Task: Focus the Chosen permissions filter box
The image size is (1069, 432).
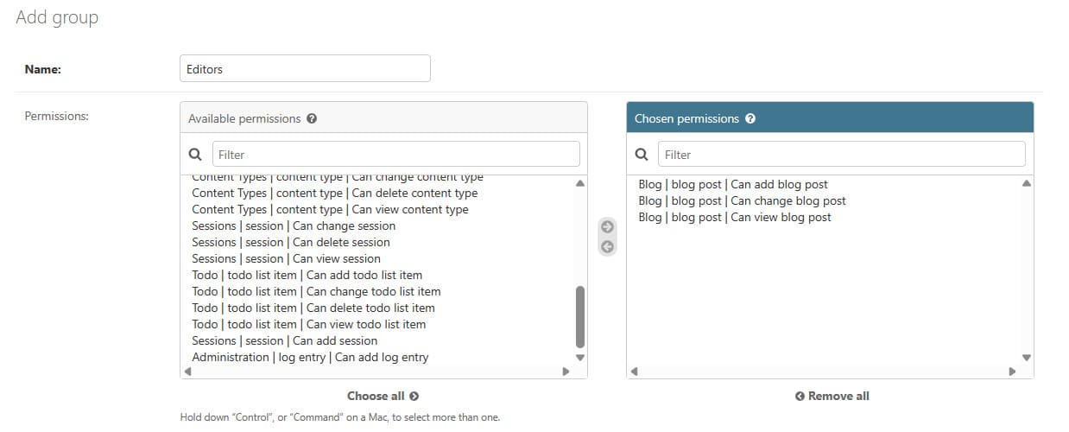Action: [x=841, y=155]
